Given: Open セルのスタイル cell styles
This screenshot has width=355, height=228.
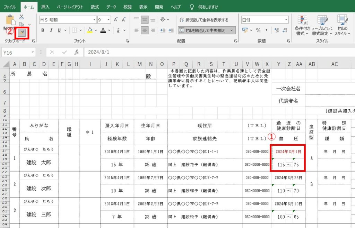Looking at the screenshot, I should (x=342, y=25).
